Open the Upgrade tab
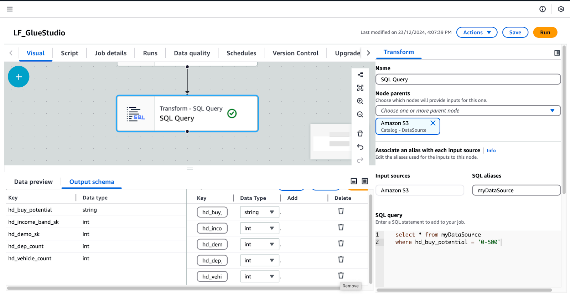This screenshot has width=570, height=296. click(347, 53)
